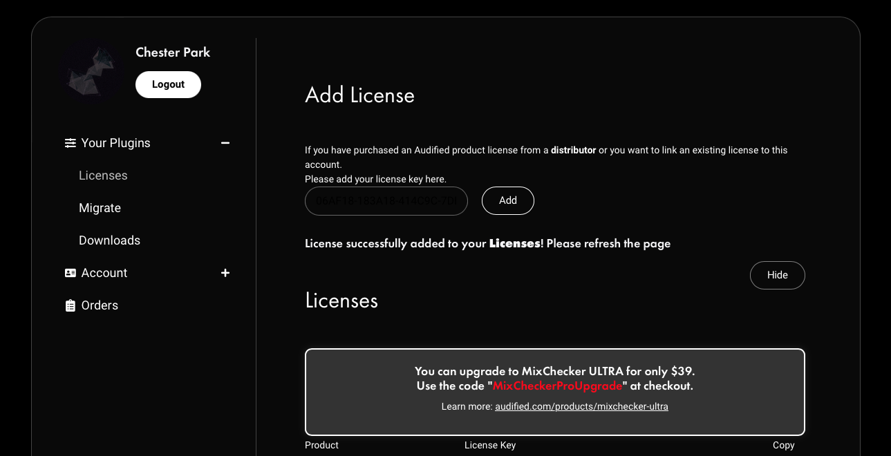This screenshot has height=456, width=891.
Task: Click the Add license button
Action: click(508, 200)
